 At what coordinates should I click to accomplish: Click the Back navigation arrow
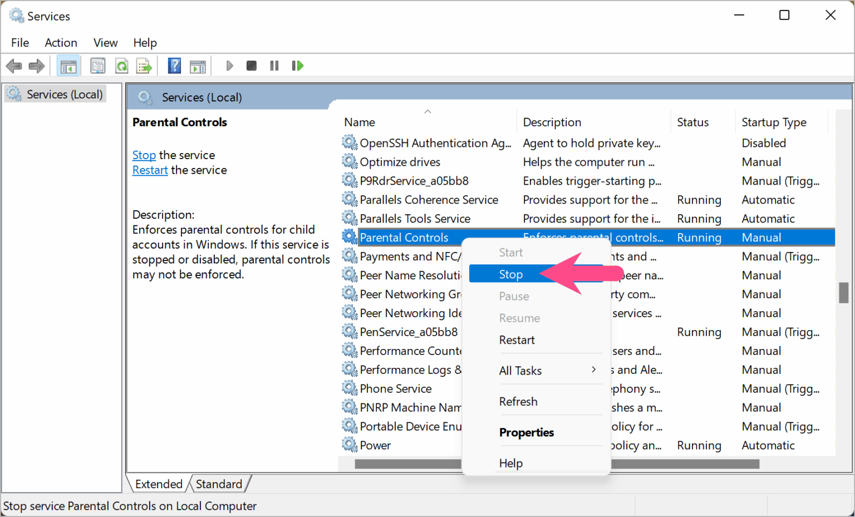pos(14,66)
